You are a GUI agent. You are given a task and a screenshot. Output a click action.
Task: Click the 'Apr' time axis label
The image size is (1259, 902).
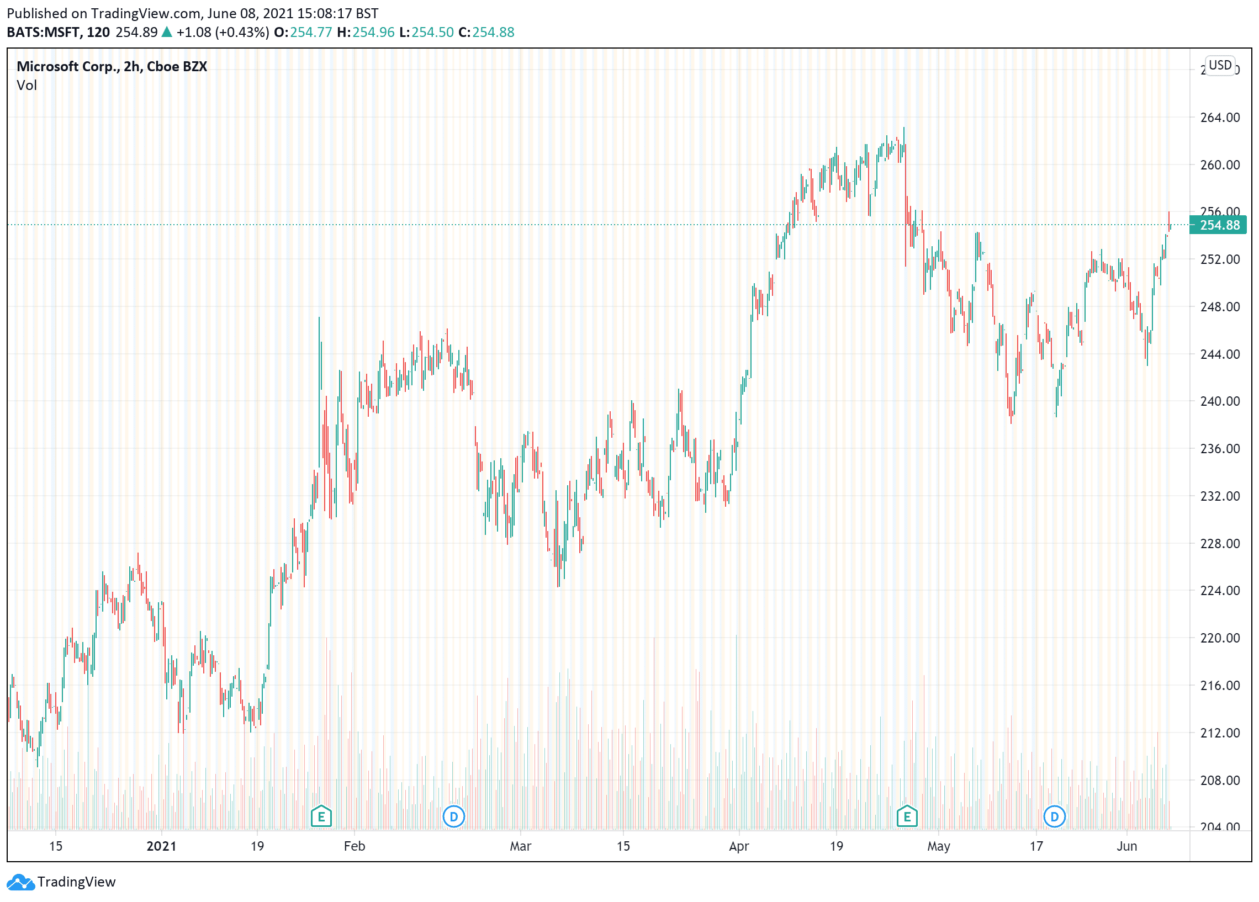739,846
